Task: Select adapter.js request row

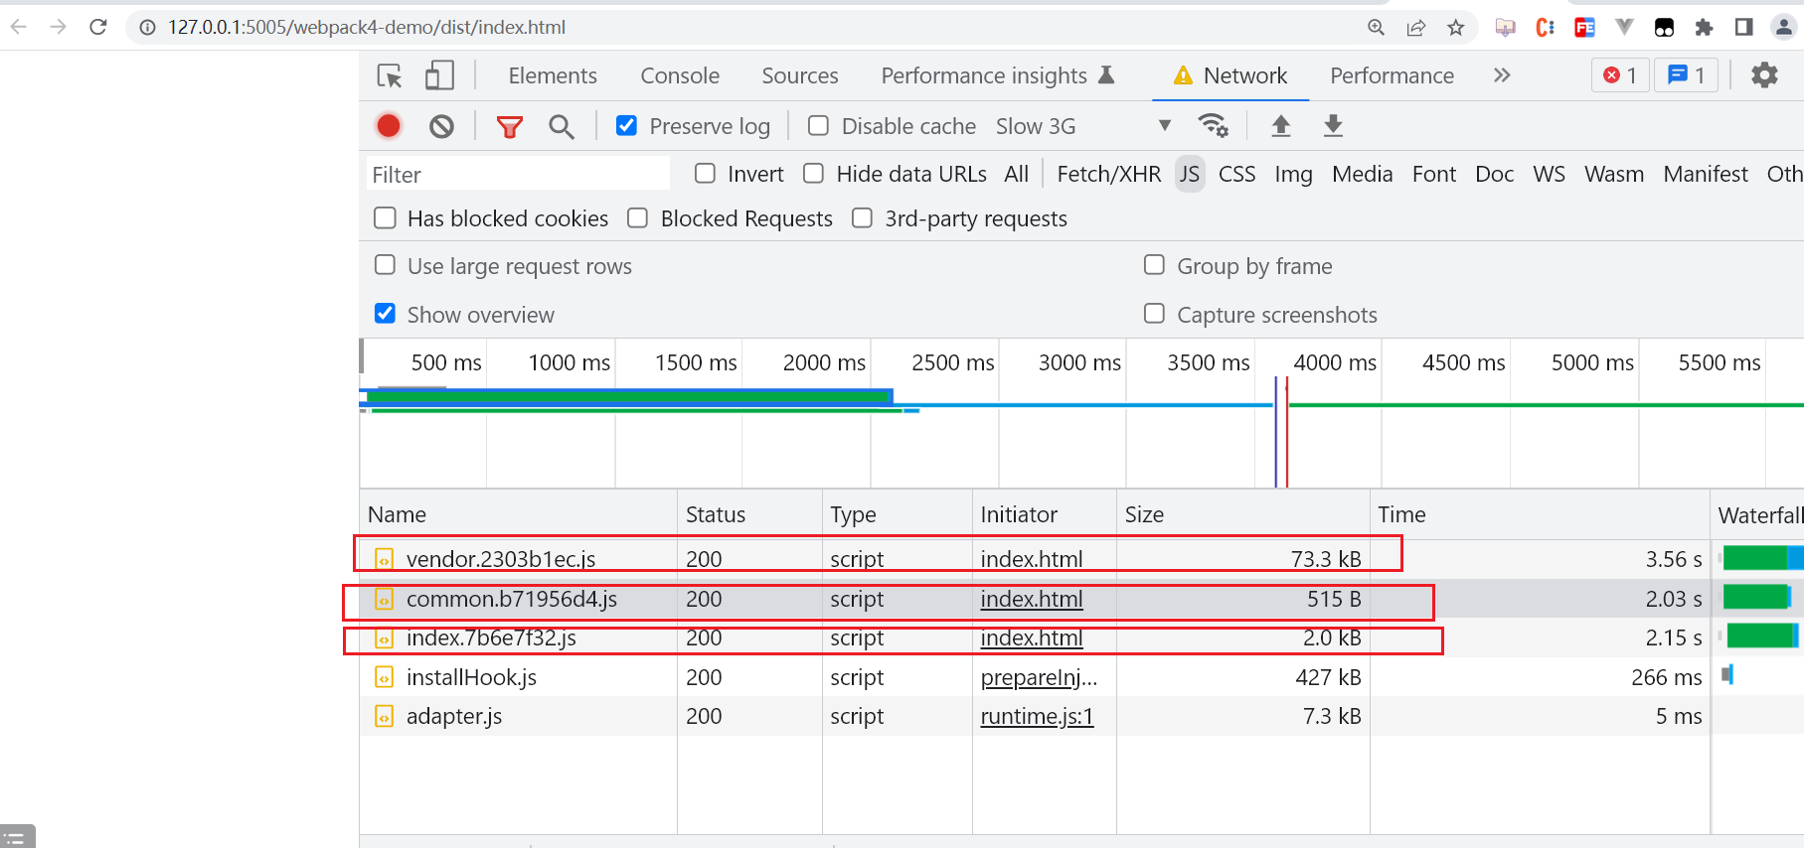Action: pos(1034,716)
